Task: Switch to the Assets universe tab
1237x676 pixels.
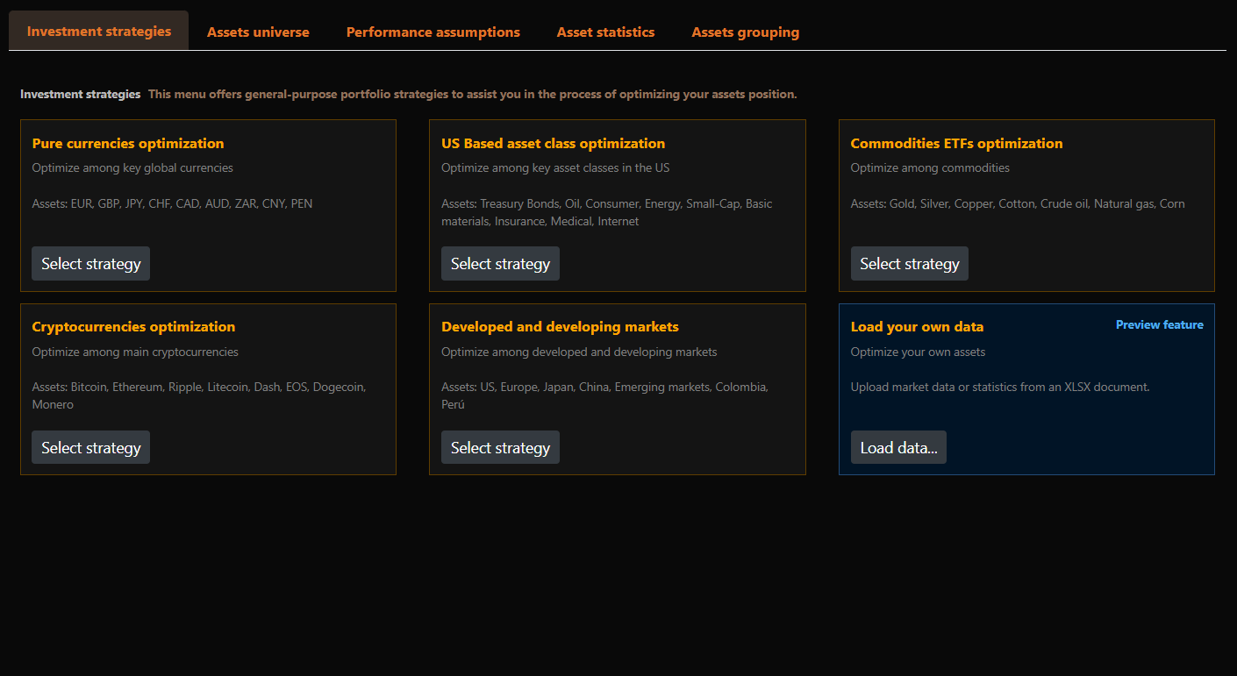Action: [258, 32]
